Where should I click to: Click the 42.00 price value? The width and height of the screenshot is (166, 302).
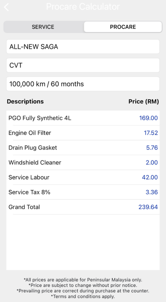[x=150, y=177]
